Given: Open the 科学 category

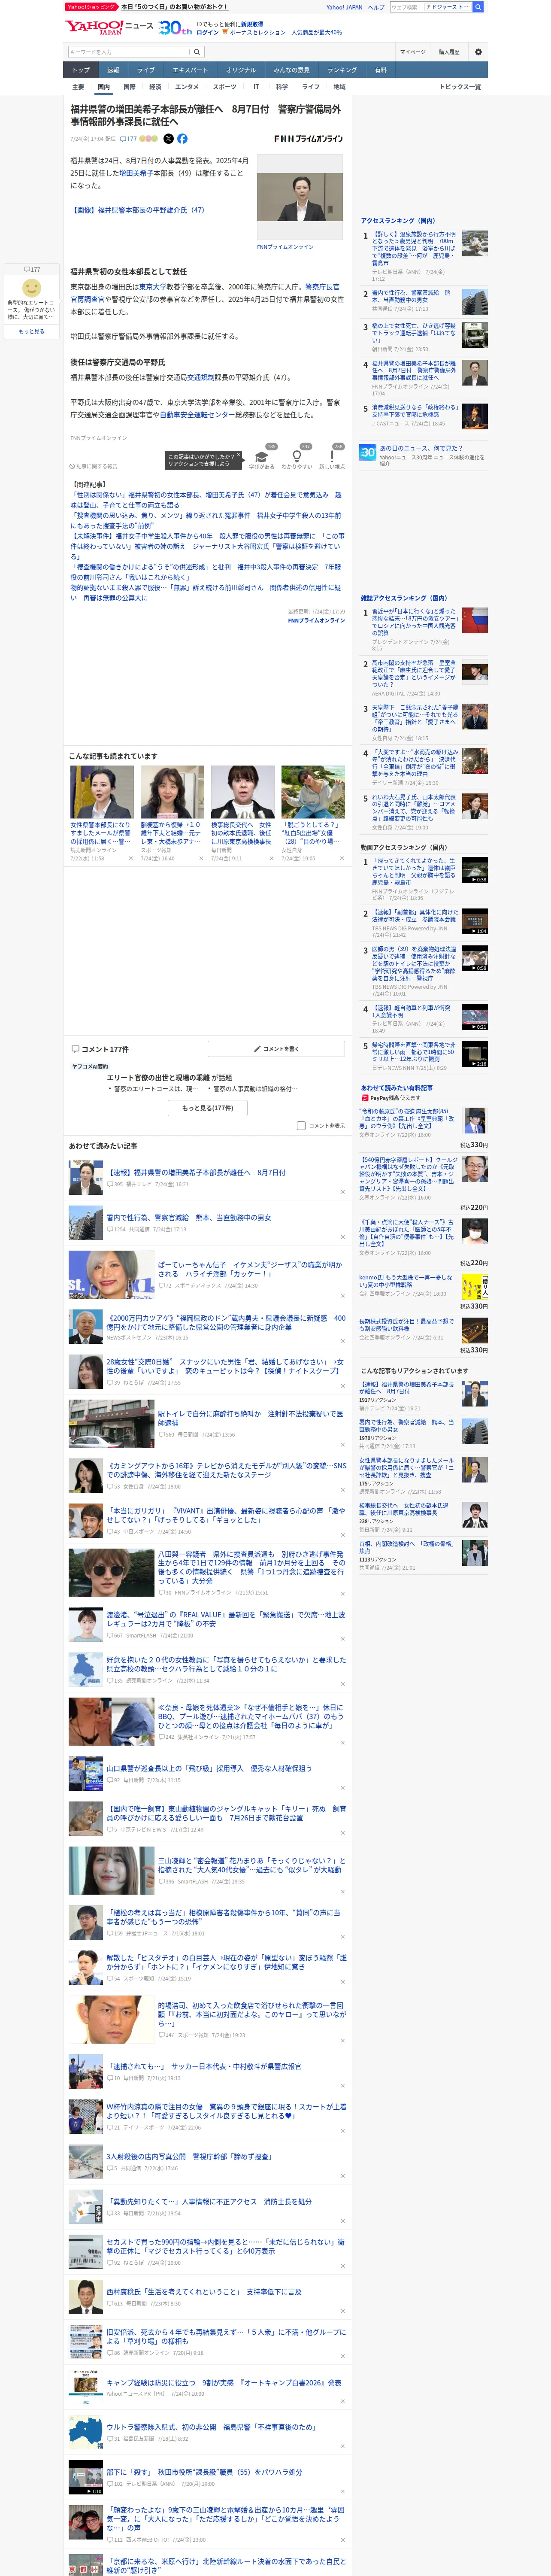Looking at the screenshot, I should point(282,87).
